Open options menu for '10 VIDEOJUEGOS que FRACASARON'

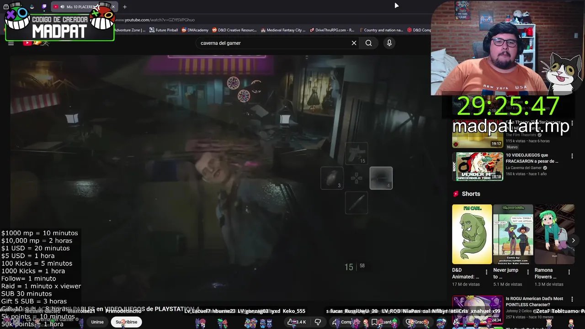pos(572,156)
